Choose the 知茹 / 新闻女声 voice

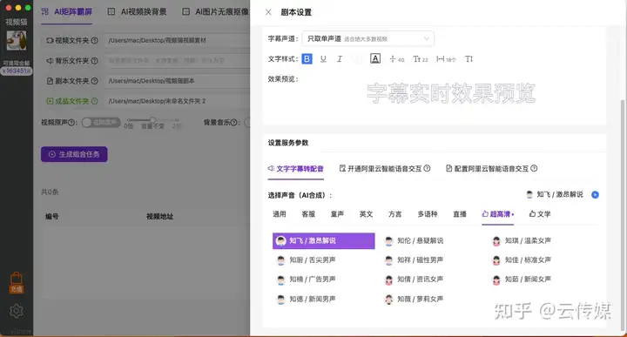tap(522, 280)
